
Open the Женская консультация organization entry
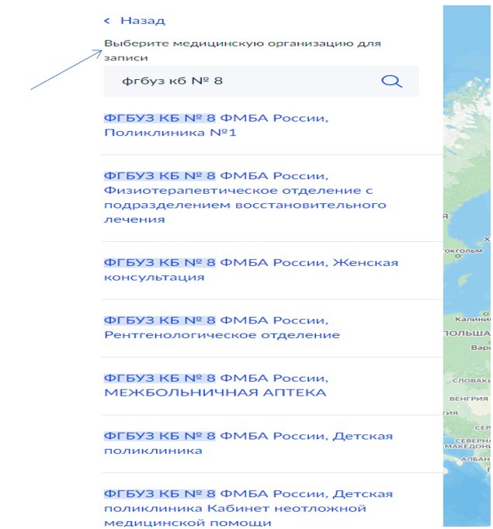click(251, 270)
